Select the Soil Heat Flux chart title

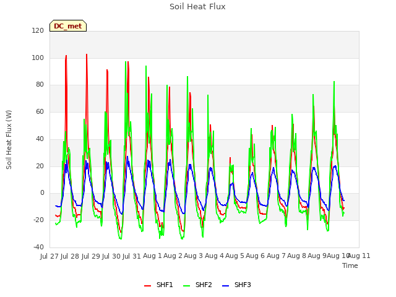197,7
